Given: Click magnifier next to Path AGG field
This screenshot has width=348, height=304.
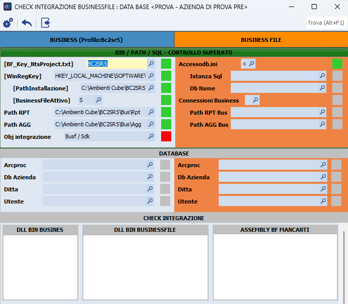Looking at the screenshot, I should click(x=151, y=124).
